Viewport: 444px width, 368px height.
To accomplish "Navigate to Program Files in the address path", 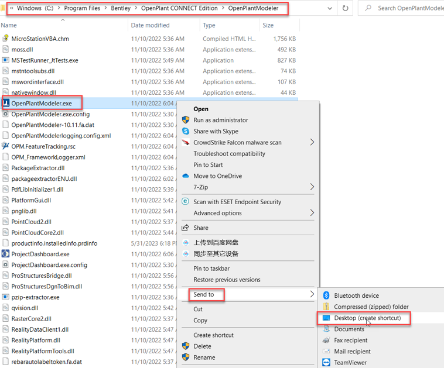I will click(82, 8).
